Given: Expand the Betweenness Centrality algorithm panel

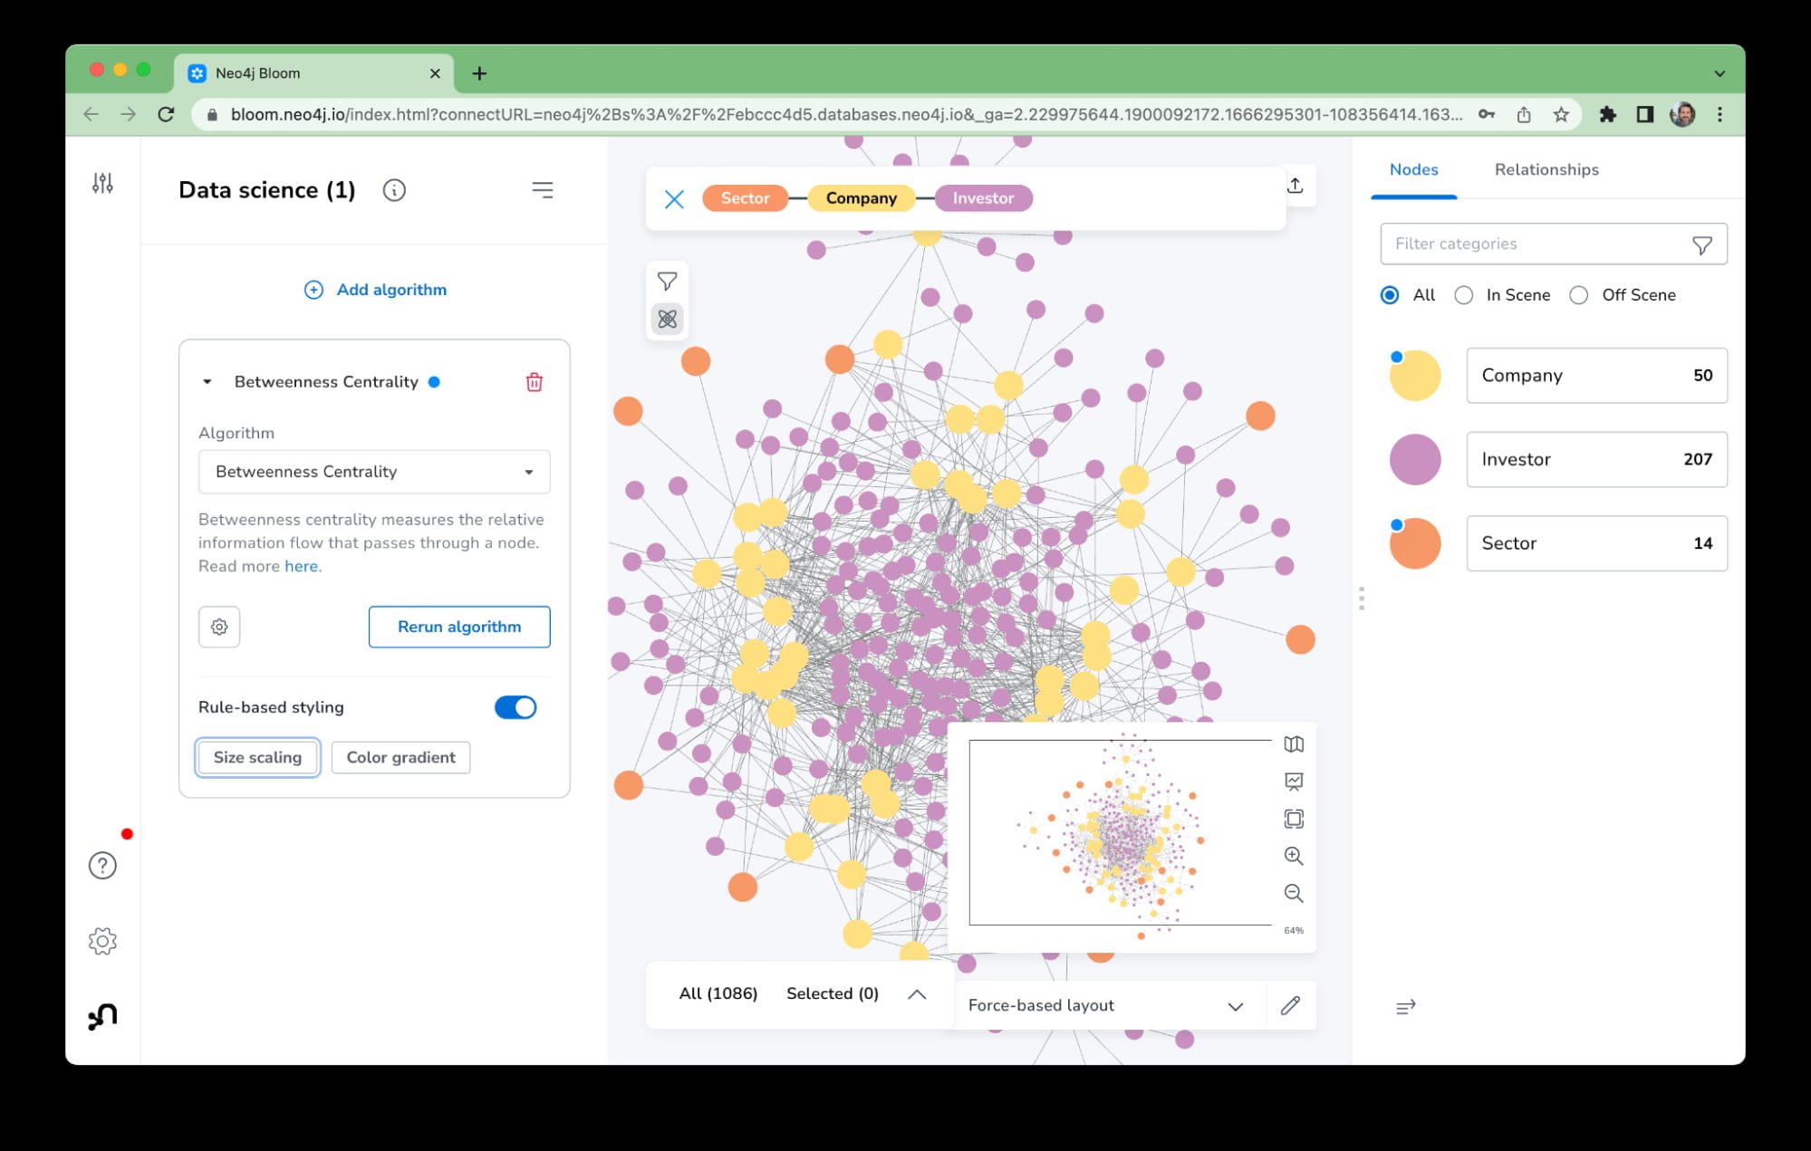Looking at the screenshot, I should [x=206, y=381].
